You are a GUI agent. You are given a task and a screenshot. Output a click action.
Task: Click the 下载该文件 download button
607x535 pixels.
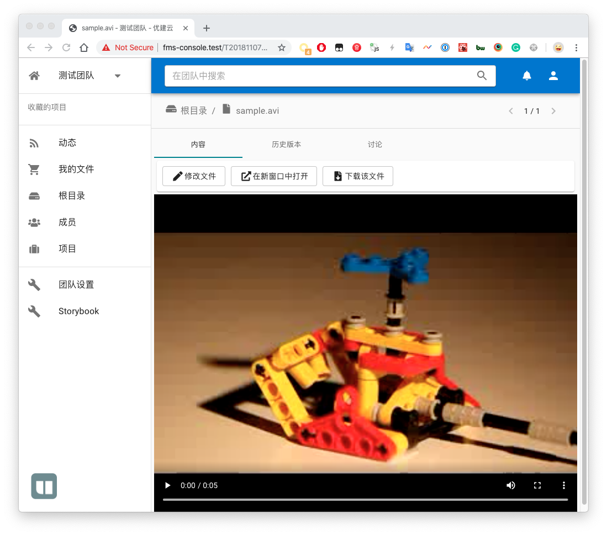coord(358,177)
